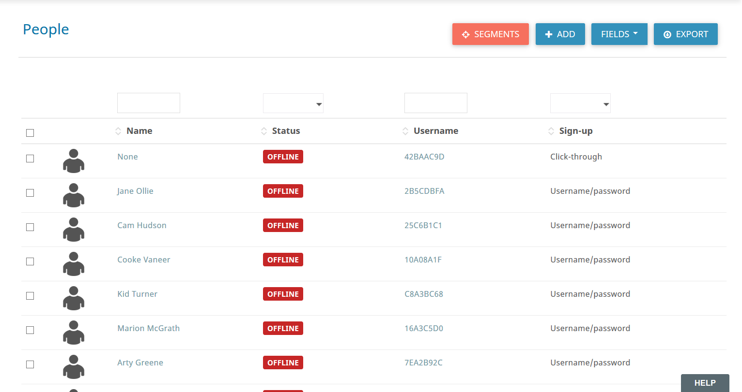
Task: Click Cooke Vaneer's avatar icon
Action: click(x=74, y=264)
